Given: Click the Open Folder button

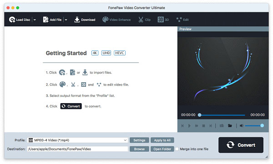Looking at the screenshot, I should pyautogui.click(x=162, y=149).
